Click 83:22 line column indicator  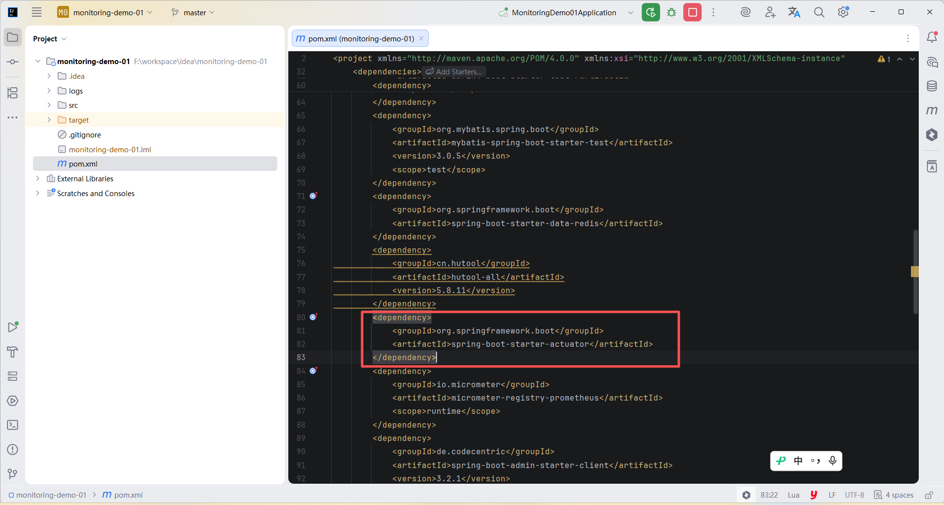point(769,495)
